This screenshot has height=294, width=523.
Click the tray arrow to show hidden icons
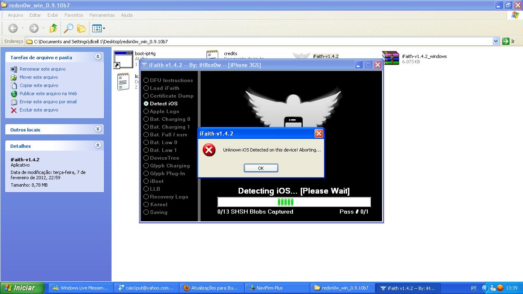click(x=485, y=288)
